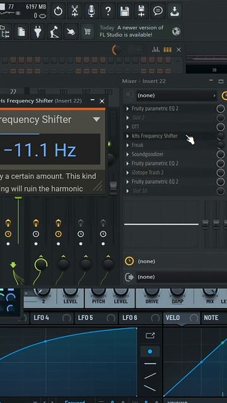This screenshot has height=403, width=227.
Task: Expand the Freak slot arrow
Action: 127,145
